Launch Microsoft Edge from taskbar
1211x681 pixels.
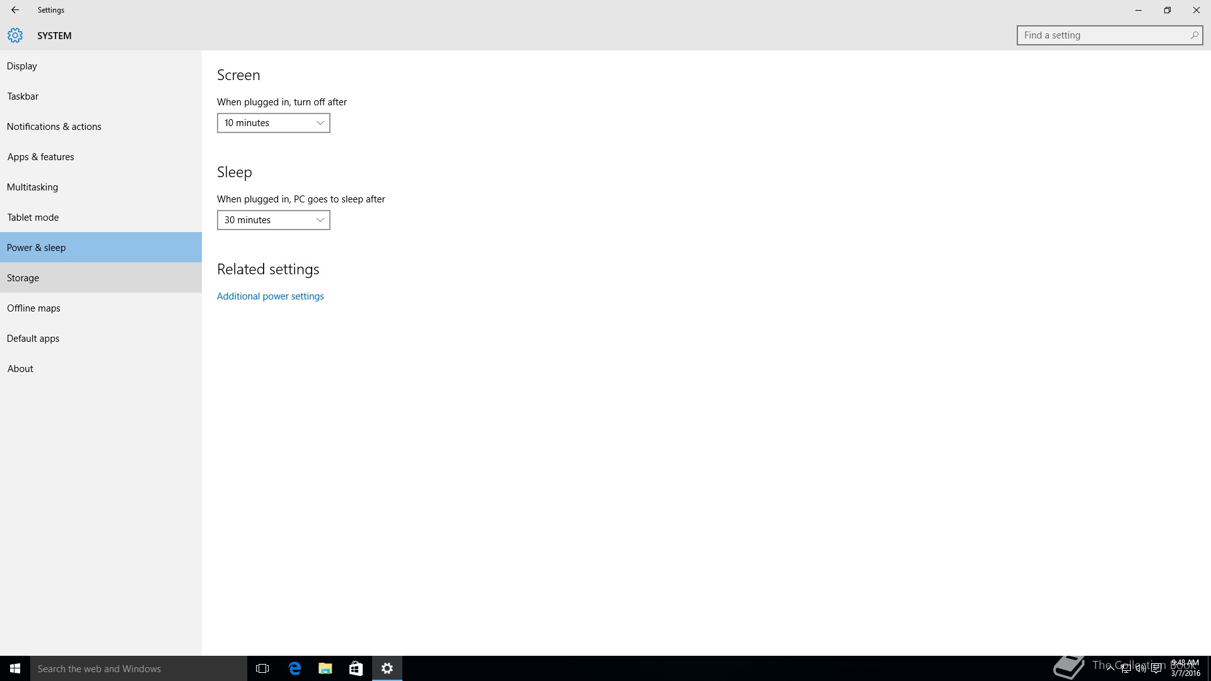[x=295, y=668]
